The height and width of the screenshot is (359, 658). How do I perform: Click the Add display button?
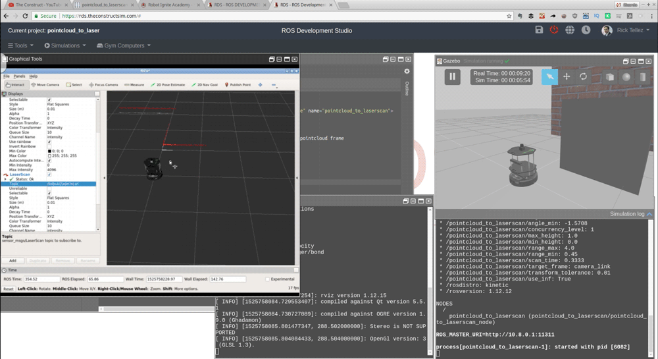click(x=13, y=261)
